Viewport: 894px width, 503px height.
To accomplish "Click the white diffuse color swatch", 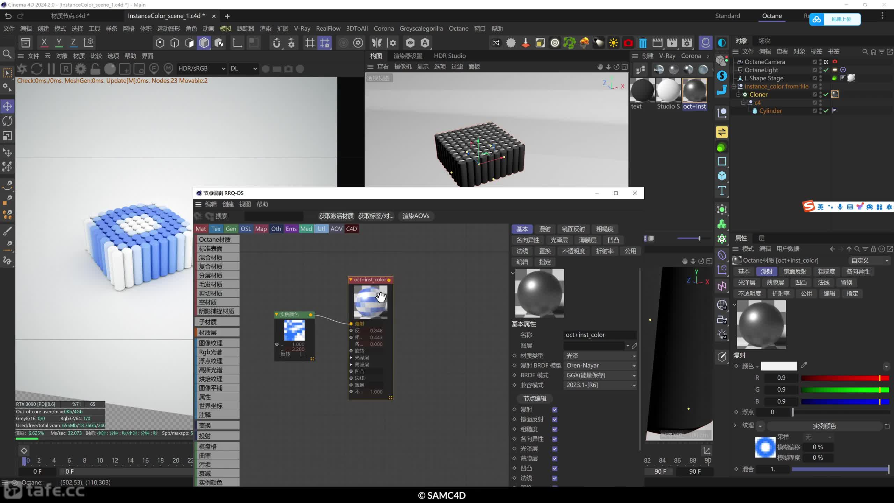I will pyautogui.click(x=779, y=366).
